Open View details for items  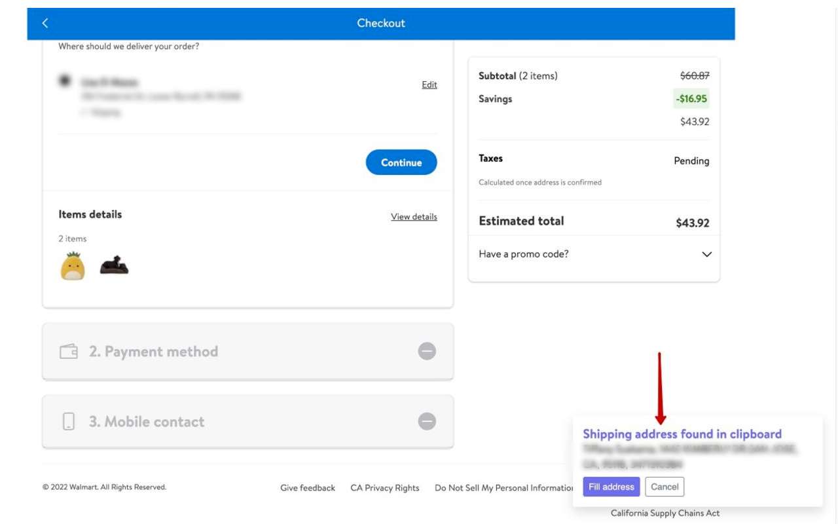coord(414,217)
